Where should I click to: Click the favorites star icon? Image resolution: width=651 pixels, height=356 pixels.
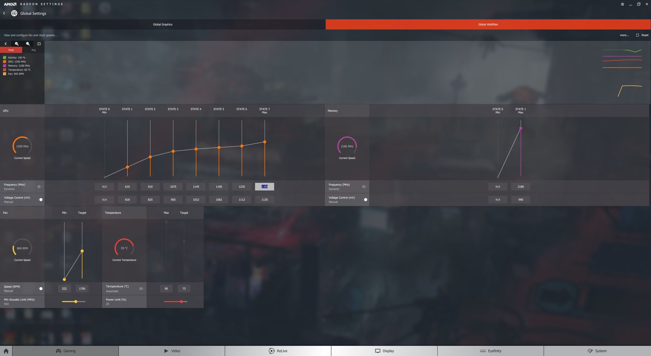point(622,4)
